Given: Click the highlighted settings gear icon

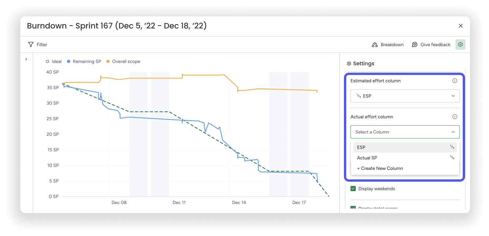Looking at the screenshot, I should 460,45.
